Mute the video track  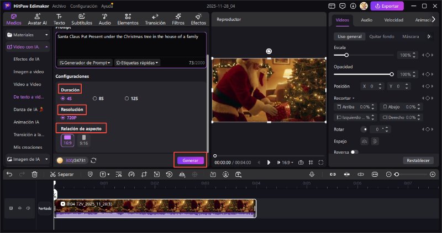28,208
